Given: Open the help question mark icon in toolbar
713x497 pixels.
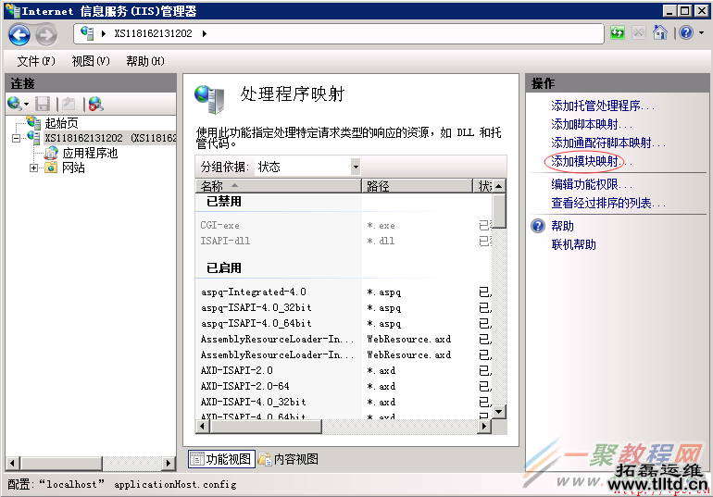Looking at the screenshot, I should (686, 33).
